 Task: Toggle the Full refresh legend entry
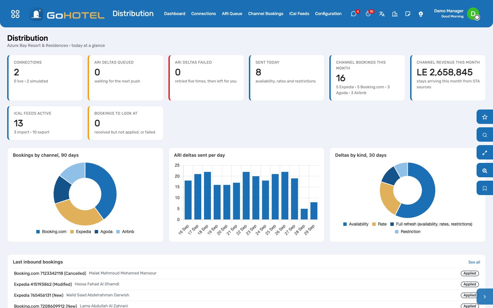(431, 224)
